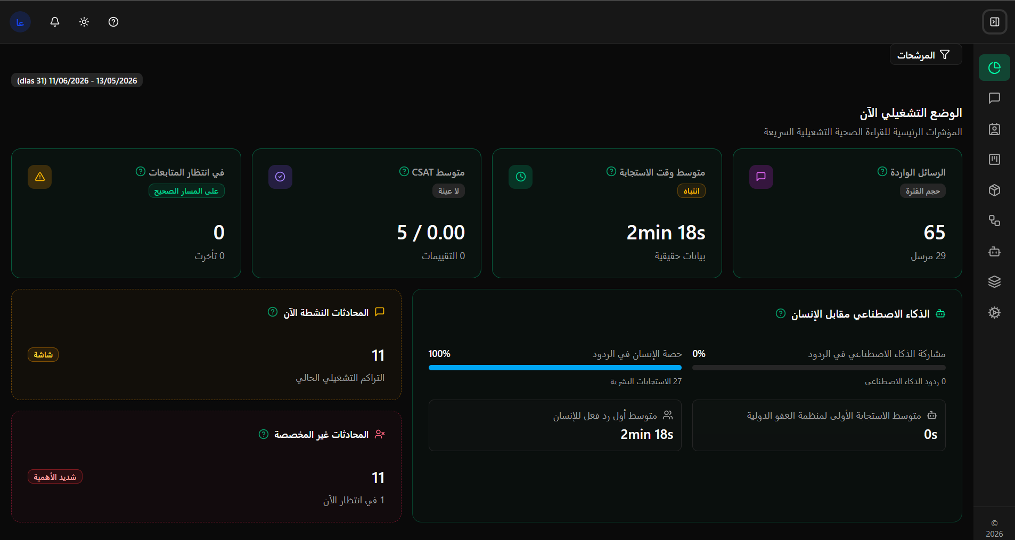
Task: Toggle the light/dark theme sun icon
Action: click(84, 22)
